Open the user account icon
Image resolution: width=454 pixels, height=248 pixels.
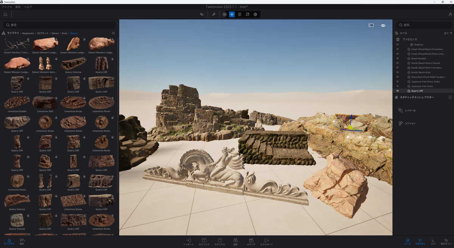450,14
